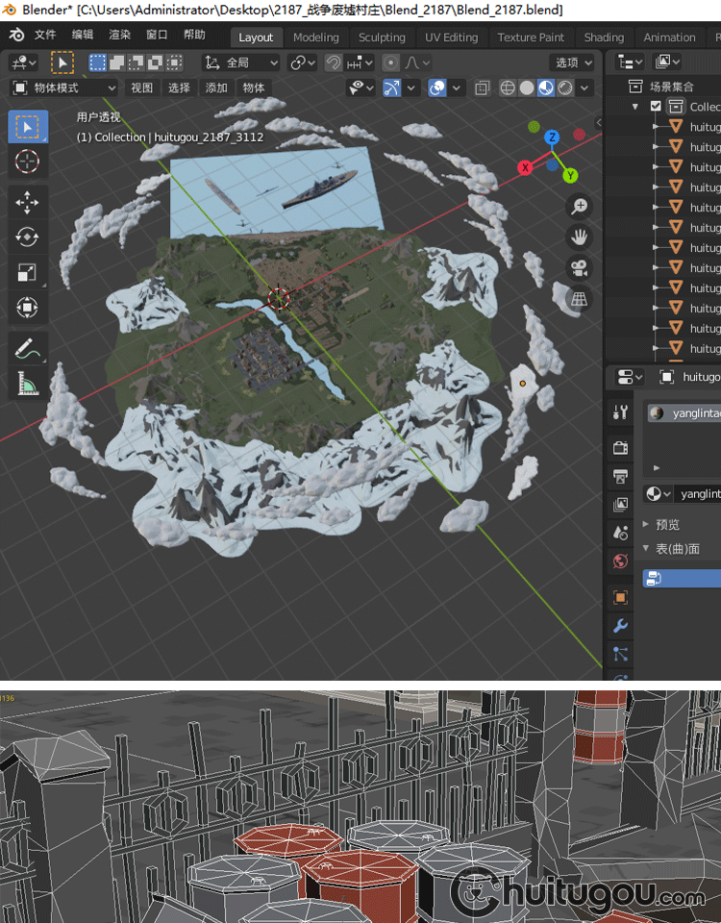Open the World properties globe tab
The image size is (721, 923).
tap(620, 561)
